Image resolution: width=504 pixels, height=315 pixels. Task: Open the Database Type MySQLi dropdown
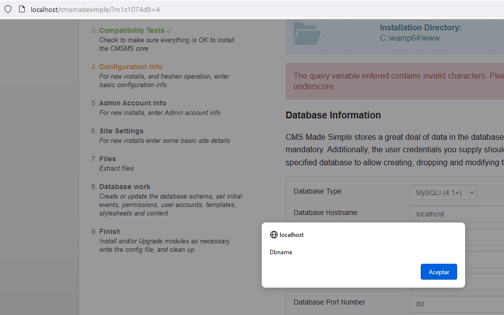point(443,193)
